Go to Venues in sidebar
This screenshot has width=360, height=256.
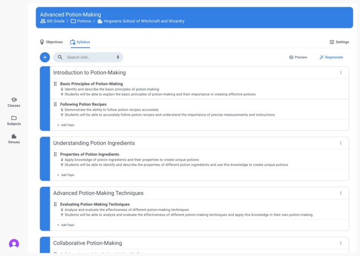tap(14, 139)
